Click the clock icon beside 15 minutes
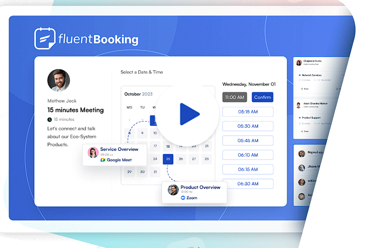This screenshot has width=375, height=248. [x=50, y=119]
